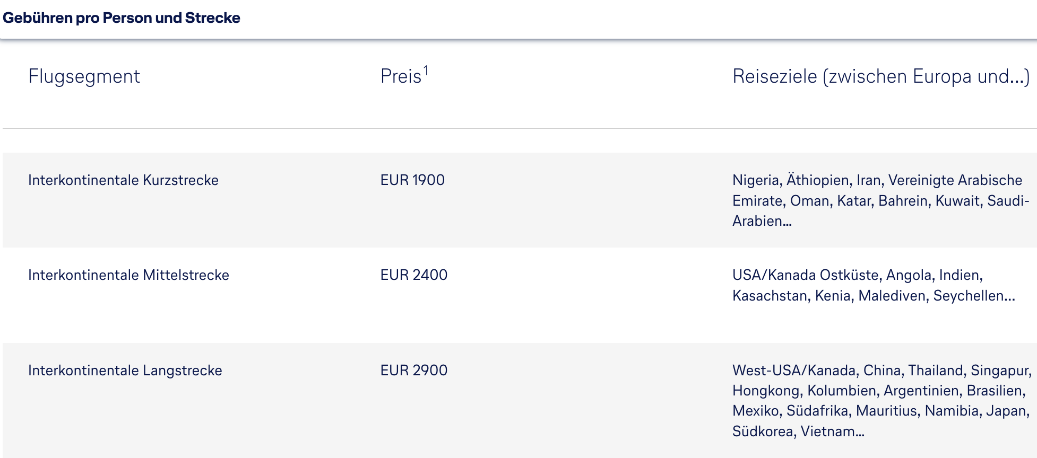Click the 'Mexiko, Südafrika, Mauritius' line
1037x458 pixels.
(x=880, y=411)
